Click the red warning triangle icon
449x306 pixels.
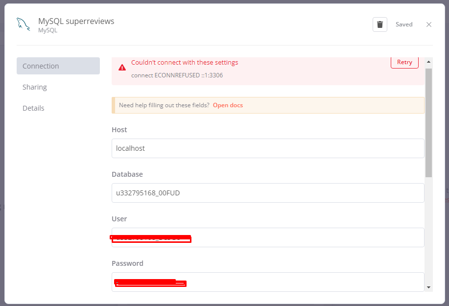(122, 68)
